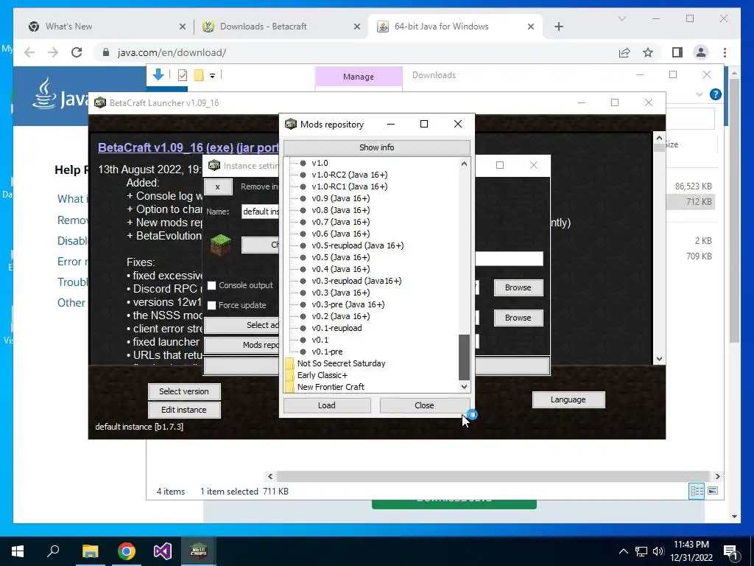
Task: Select v1.0-RC2 (Java 16+) entry
Action: (350, 175)
